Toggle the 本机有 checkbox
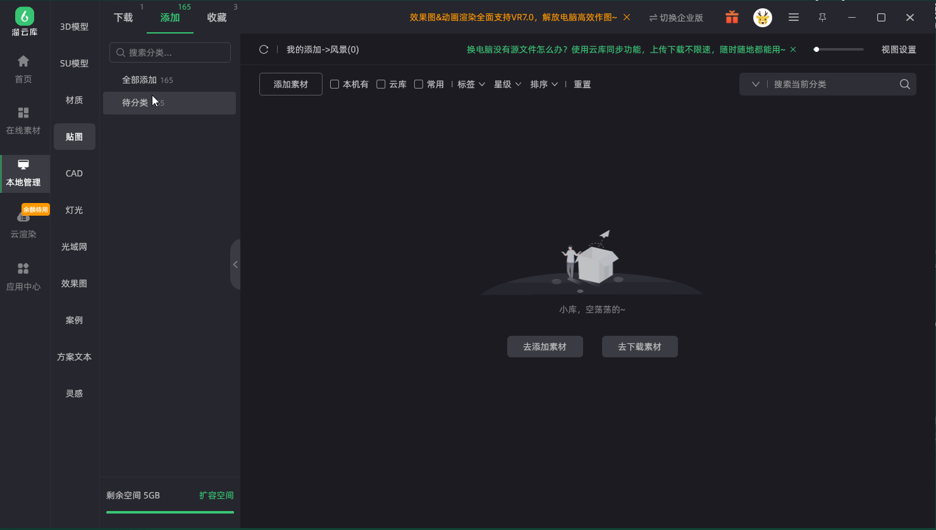Image resolution: width=936 pixels, height=530 pixels. (335, 84)
